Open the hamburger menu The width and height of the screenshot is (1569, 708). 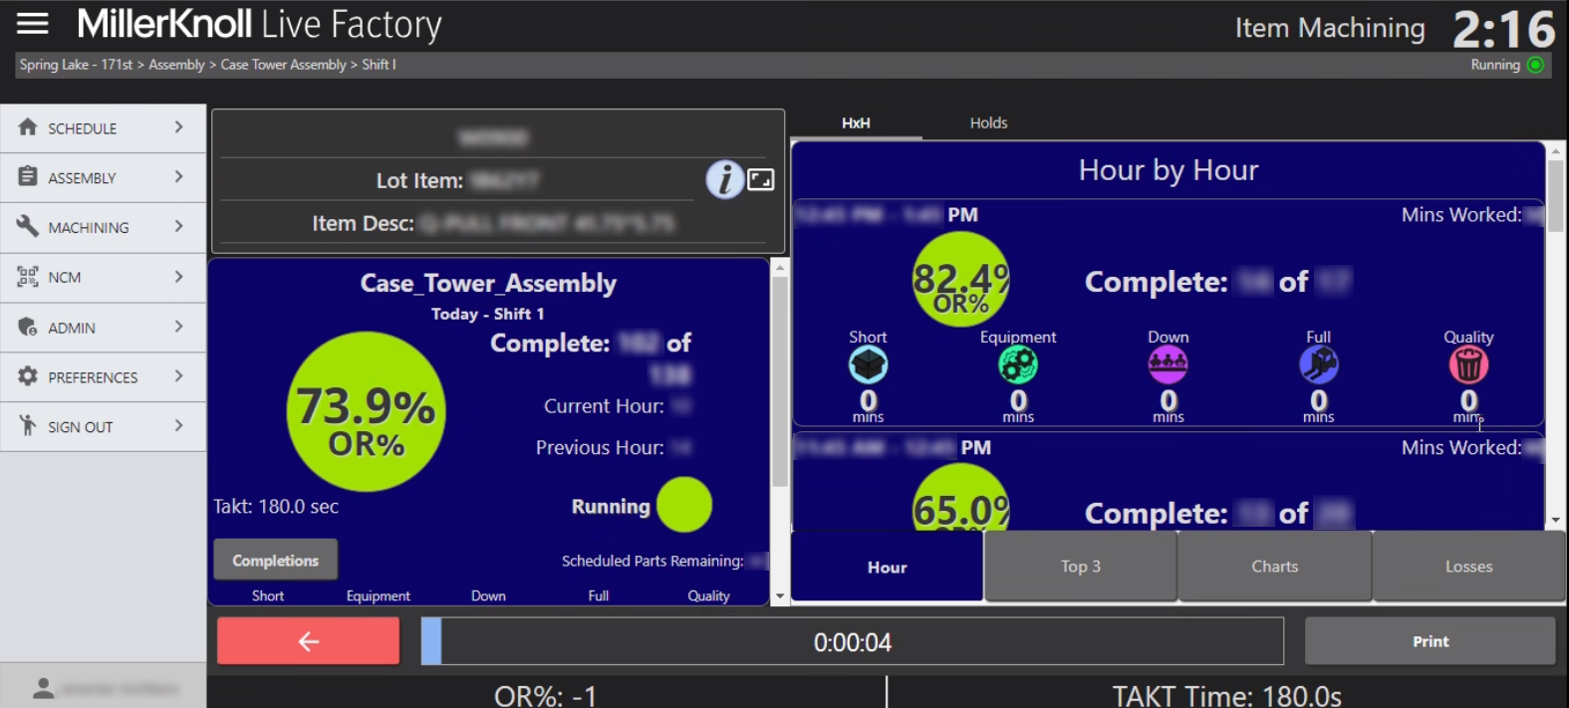(x=32, y=23)
